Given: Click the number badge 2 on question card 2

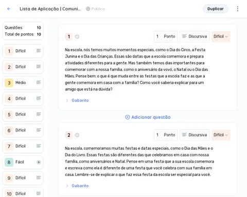Looking at the screenshot, I should [69, 135].
